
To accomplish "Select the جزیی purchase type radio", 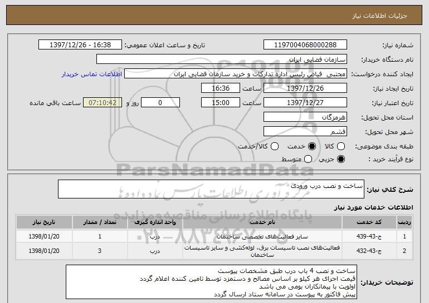I will pos(341,159).
